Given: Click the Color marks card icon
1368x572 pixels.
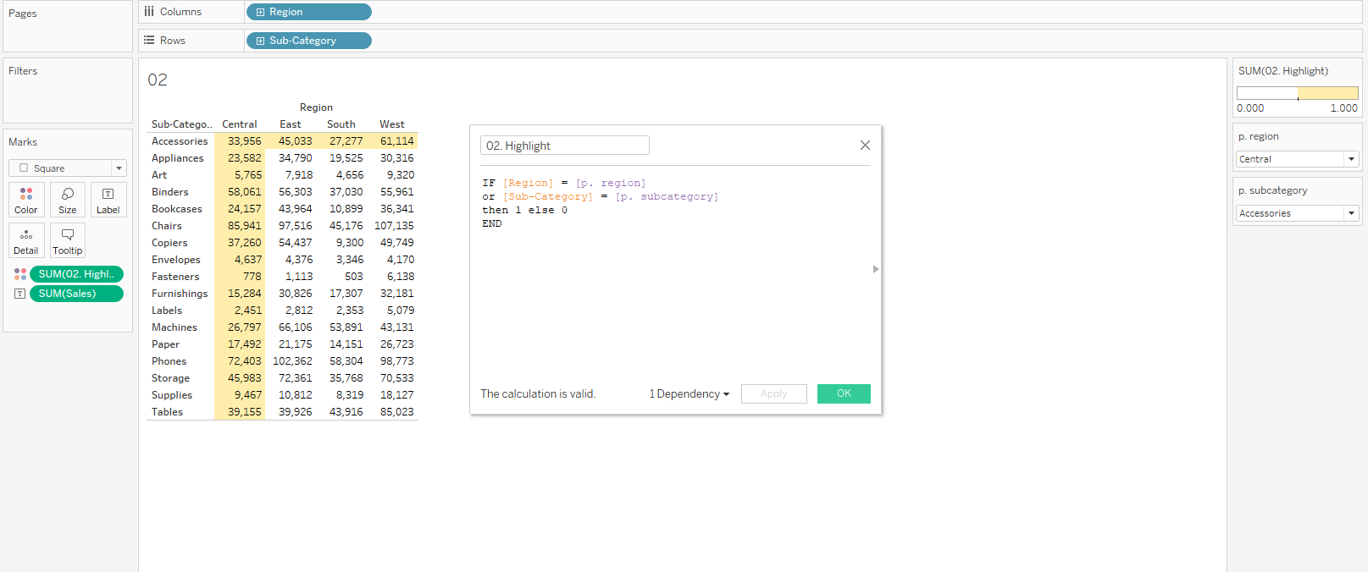Looking at the screenshot, I should point(26,200).
